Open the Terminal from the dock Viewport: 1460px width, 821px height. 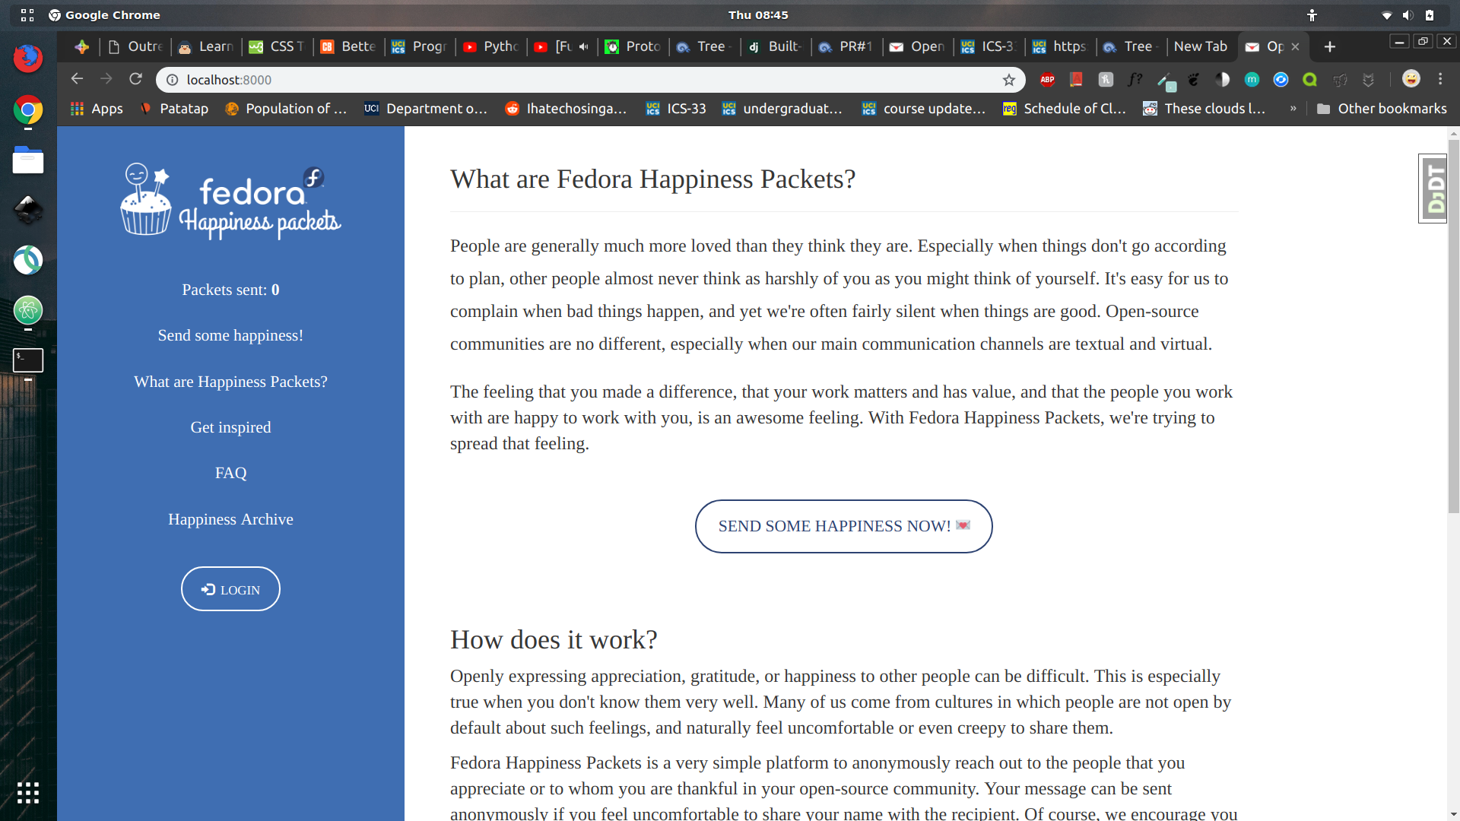[x=28, y=360]
